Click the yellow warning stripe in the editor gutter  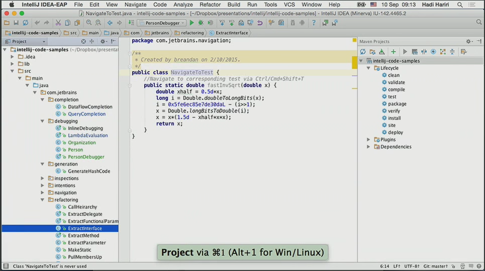click(354, 62)
